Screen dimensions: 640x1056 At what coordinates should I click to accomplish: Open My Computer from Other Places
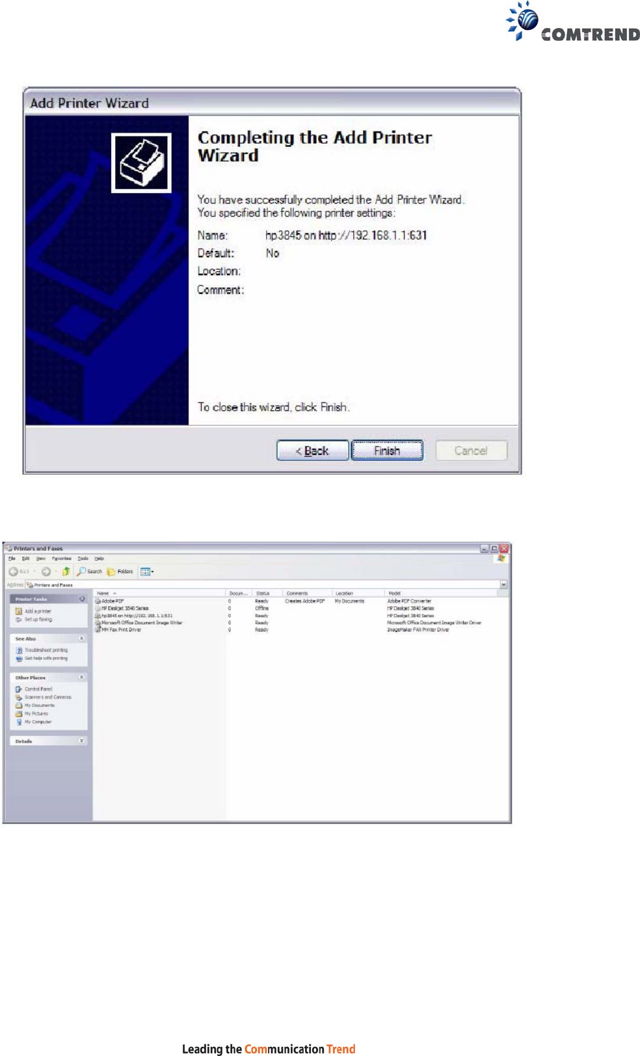[x=38, y=722]
